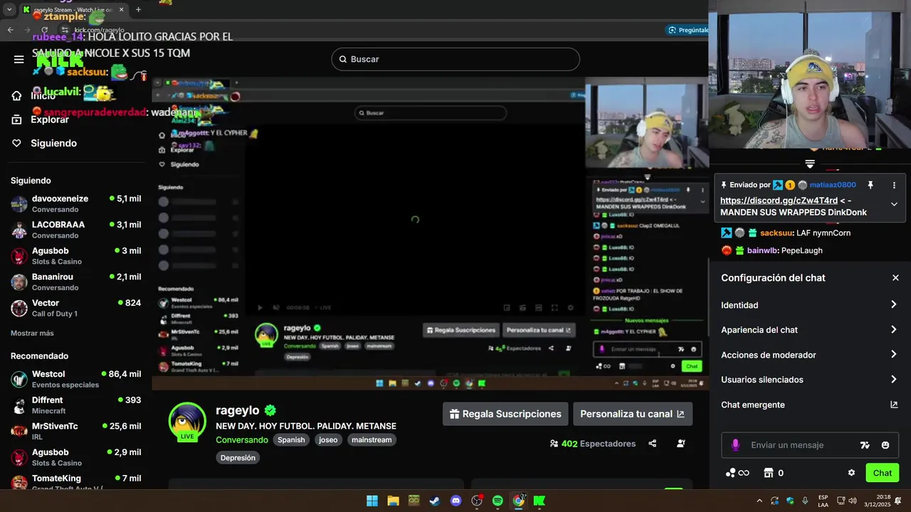Screen dimensions: 911x512
Task: Open MrStivenTc IRL channel
Action: 75,431
